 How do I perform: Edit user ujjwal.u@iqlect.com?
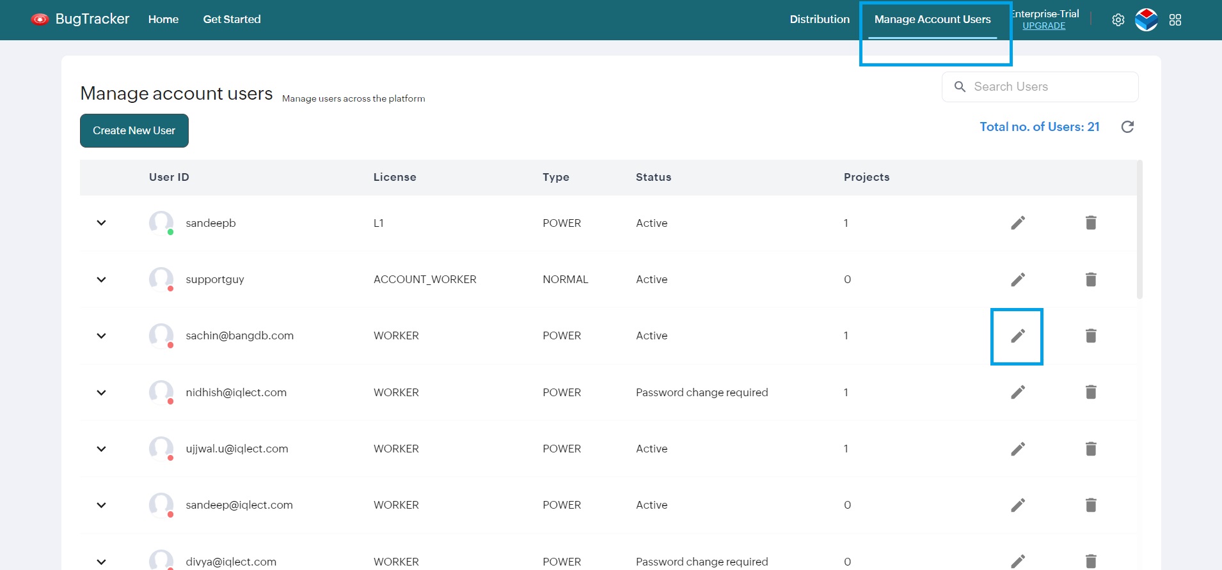[1018, 449]
